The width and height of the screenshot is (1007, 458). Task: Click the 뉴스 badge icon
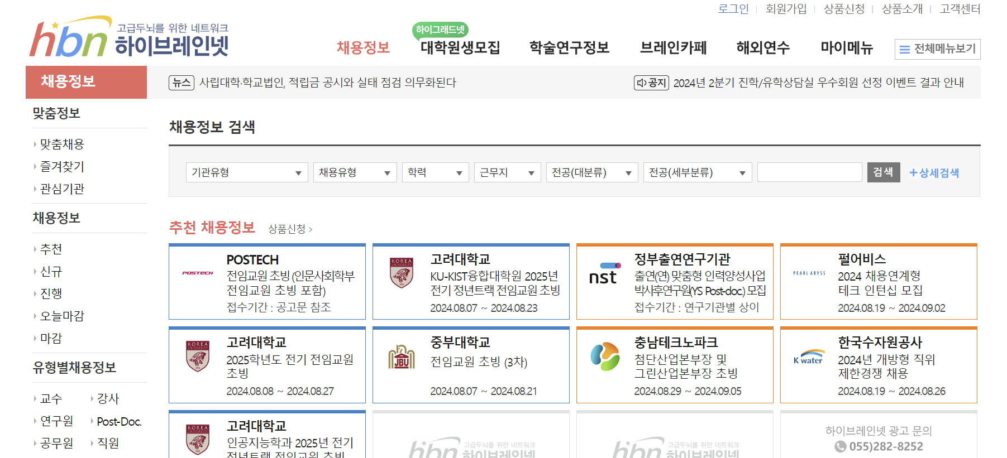click(x=182, y=83)
